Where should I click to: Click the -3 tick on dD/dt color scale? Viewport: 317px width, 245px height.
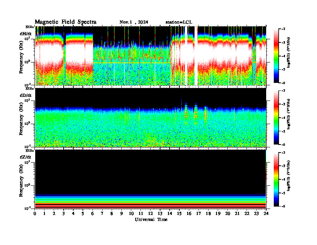pyautogui.click(x=283, y=104)
